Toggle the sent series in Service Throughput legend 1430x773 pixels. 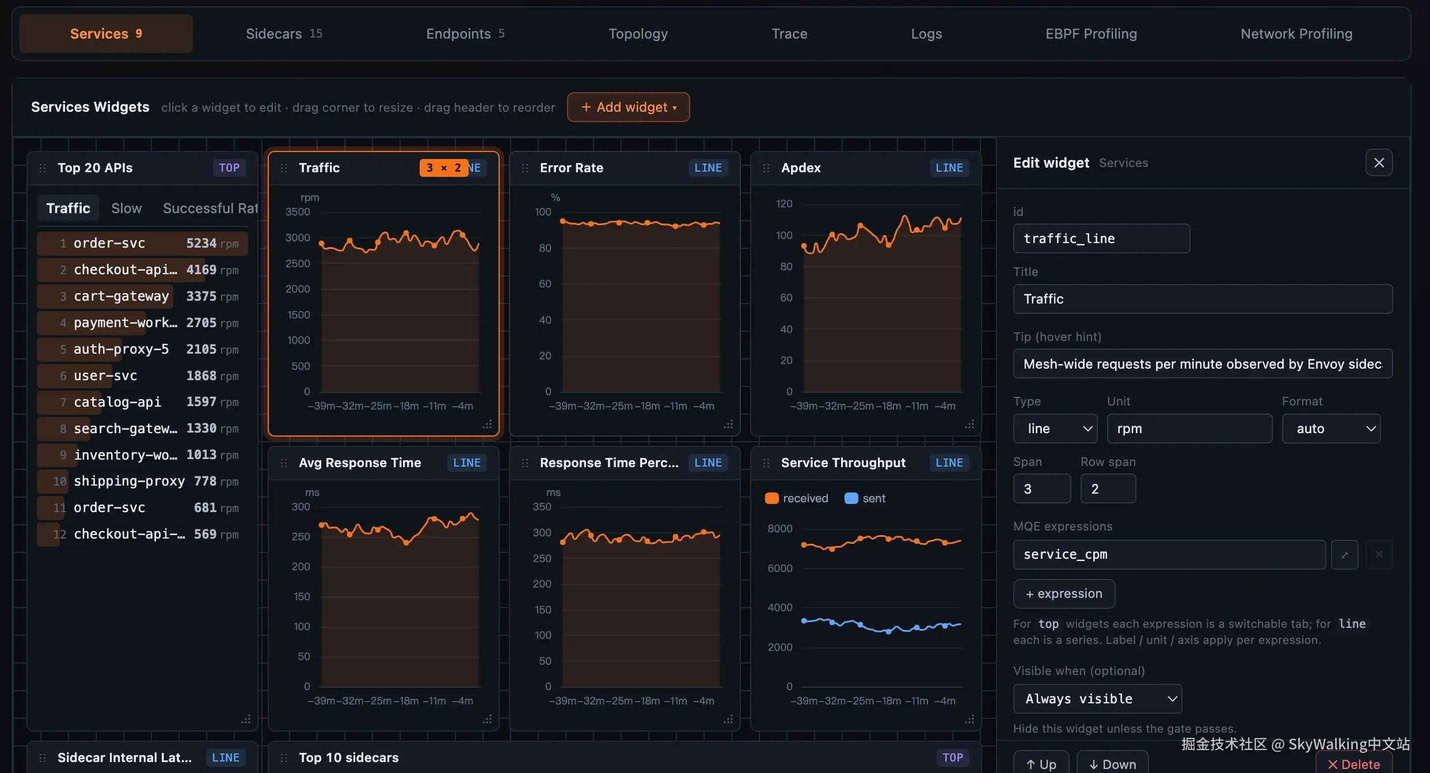(865, 498)
